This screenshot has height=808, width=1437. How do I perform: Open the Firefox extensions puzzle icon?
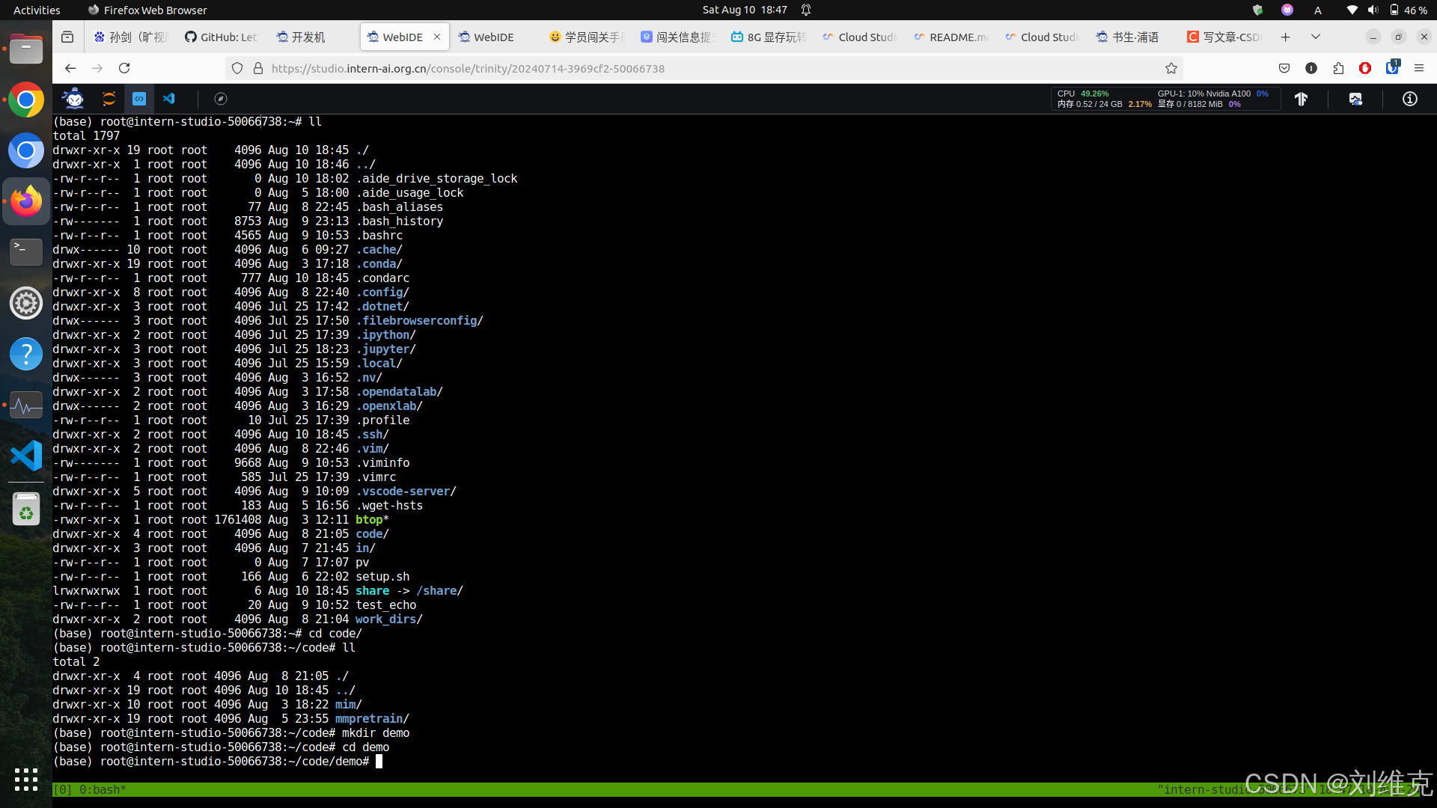click(x=1338, y=68)
